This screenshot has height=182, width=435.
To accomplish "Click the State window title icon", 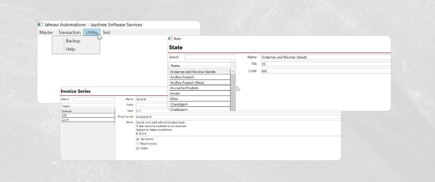I will click(x=170, y=39).
